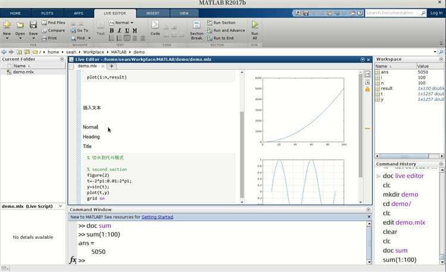Click Find Files in the File group

54,23
